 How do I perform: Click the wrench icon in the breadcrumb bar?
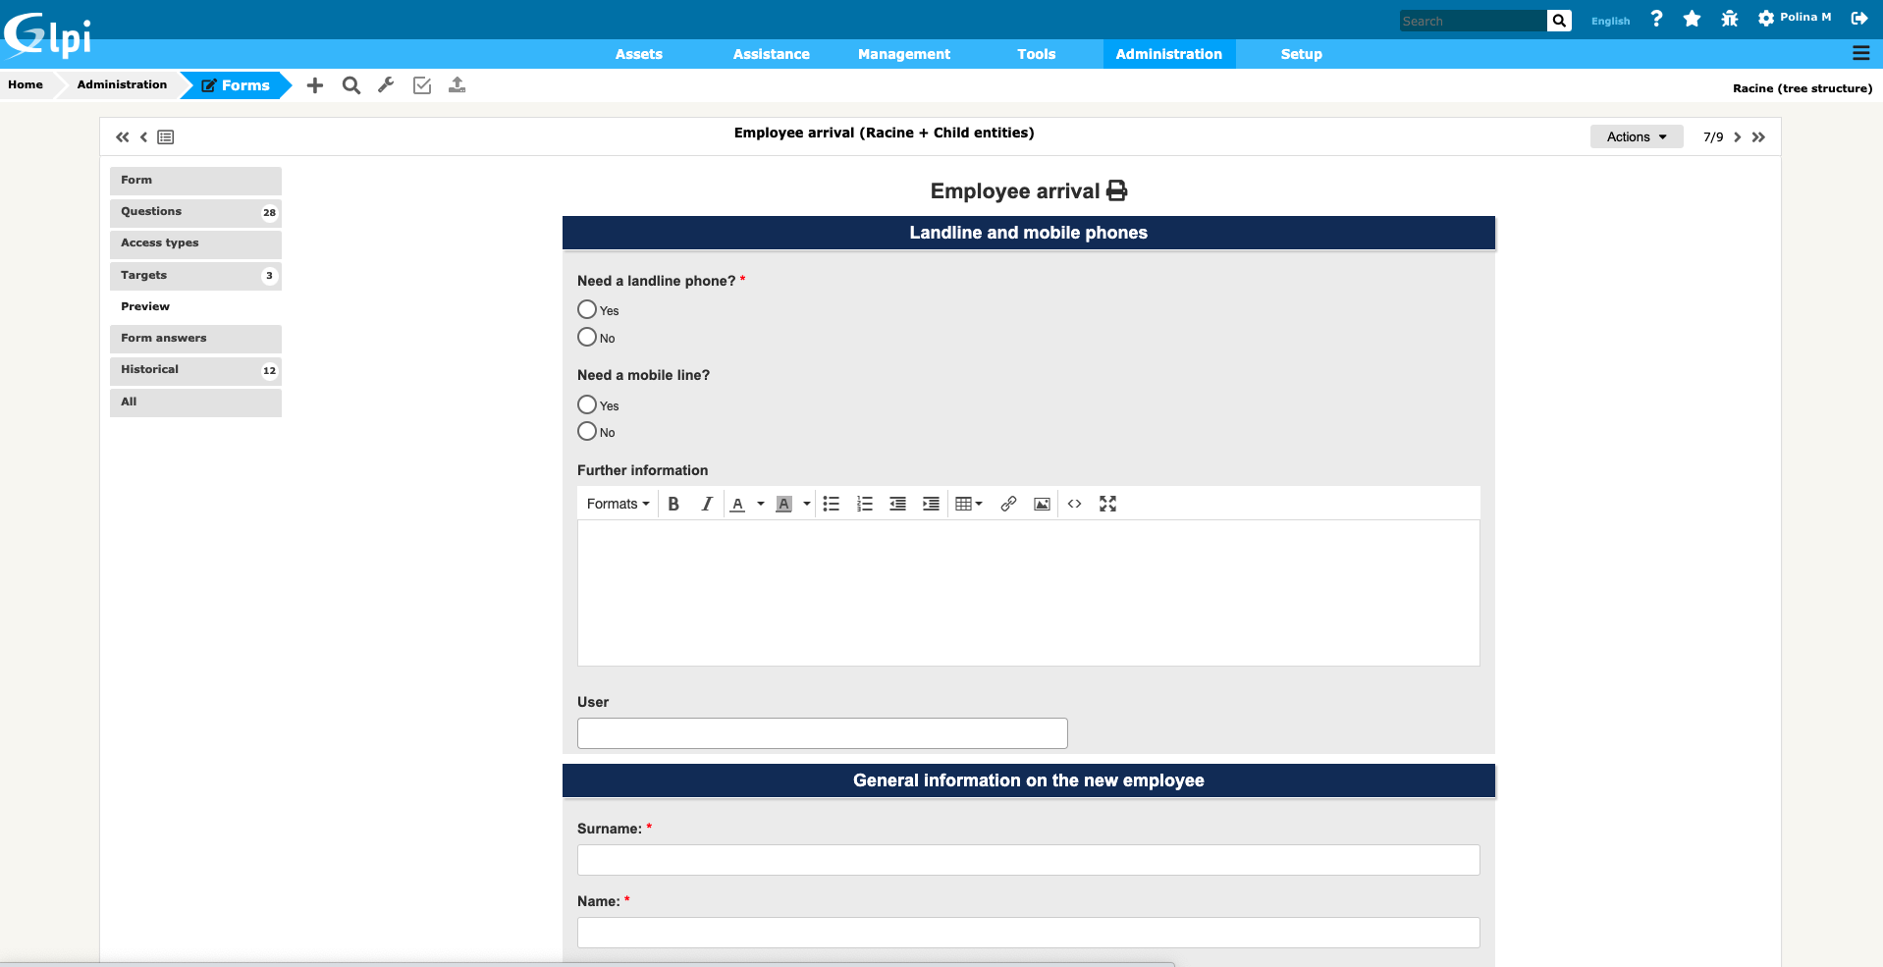[x=386, y=85]
